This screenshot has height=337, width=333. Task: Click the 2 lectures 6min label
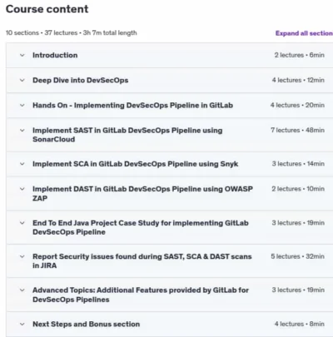click(x=300, y=55)
